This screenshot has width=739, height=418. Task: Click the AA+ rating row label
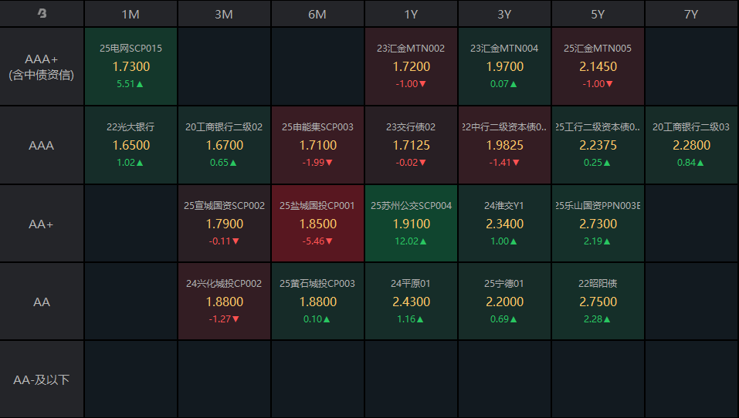[x=42, y=224]
